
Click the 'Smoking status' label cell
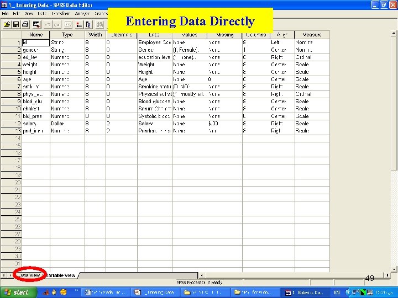coord(155,87)
